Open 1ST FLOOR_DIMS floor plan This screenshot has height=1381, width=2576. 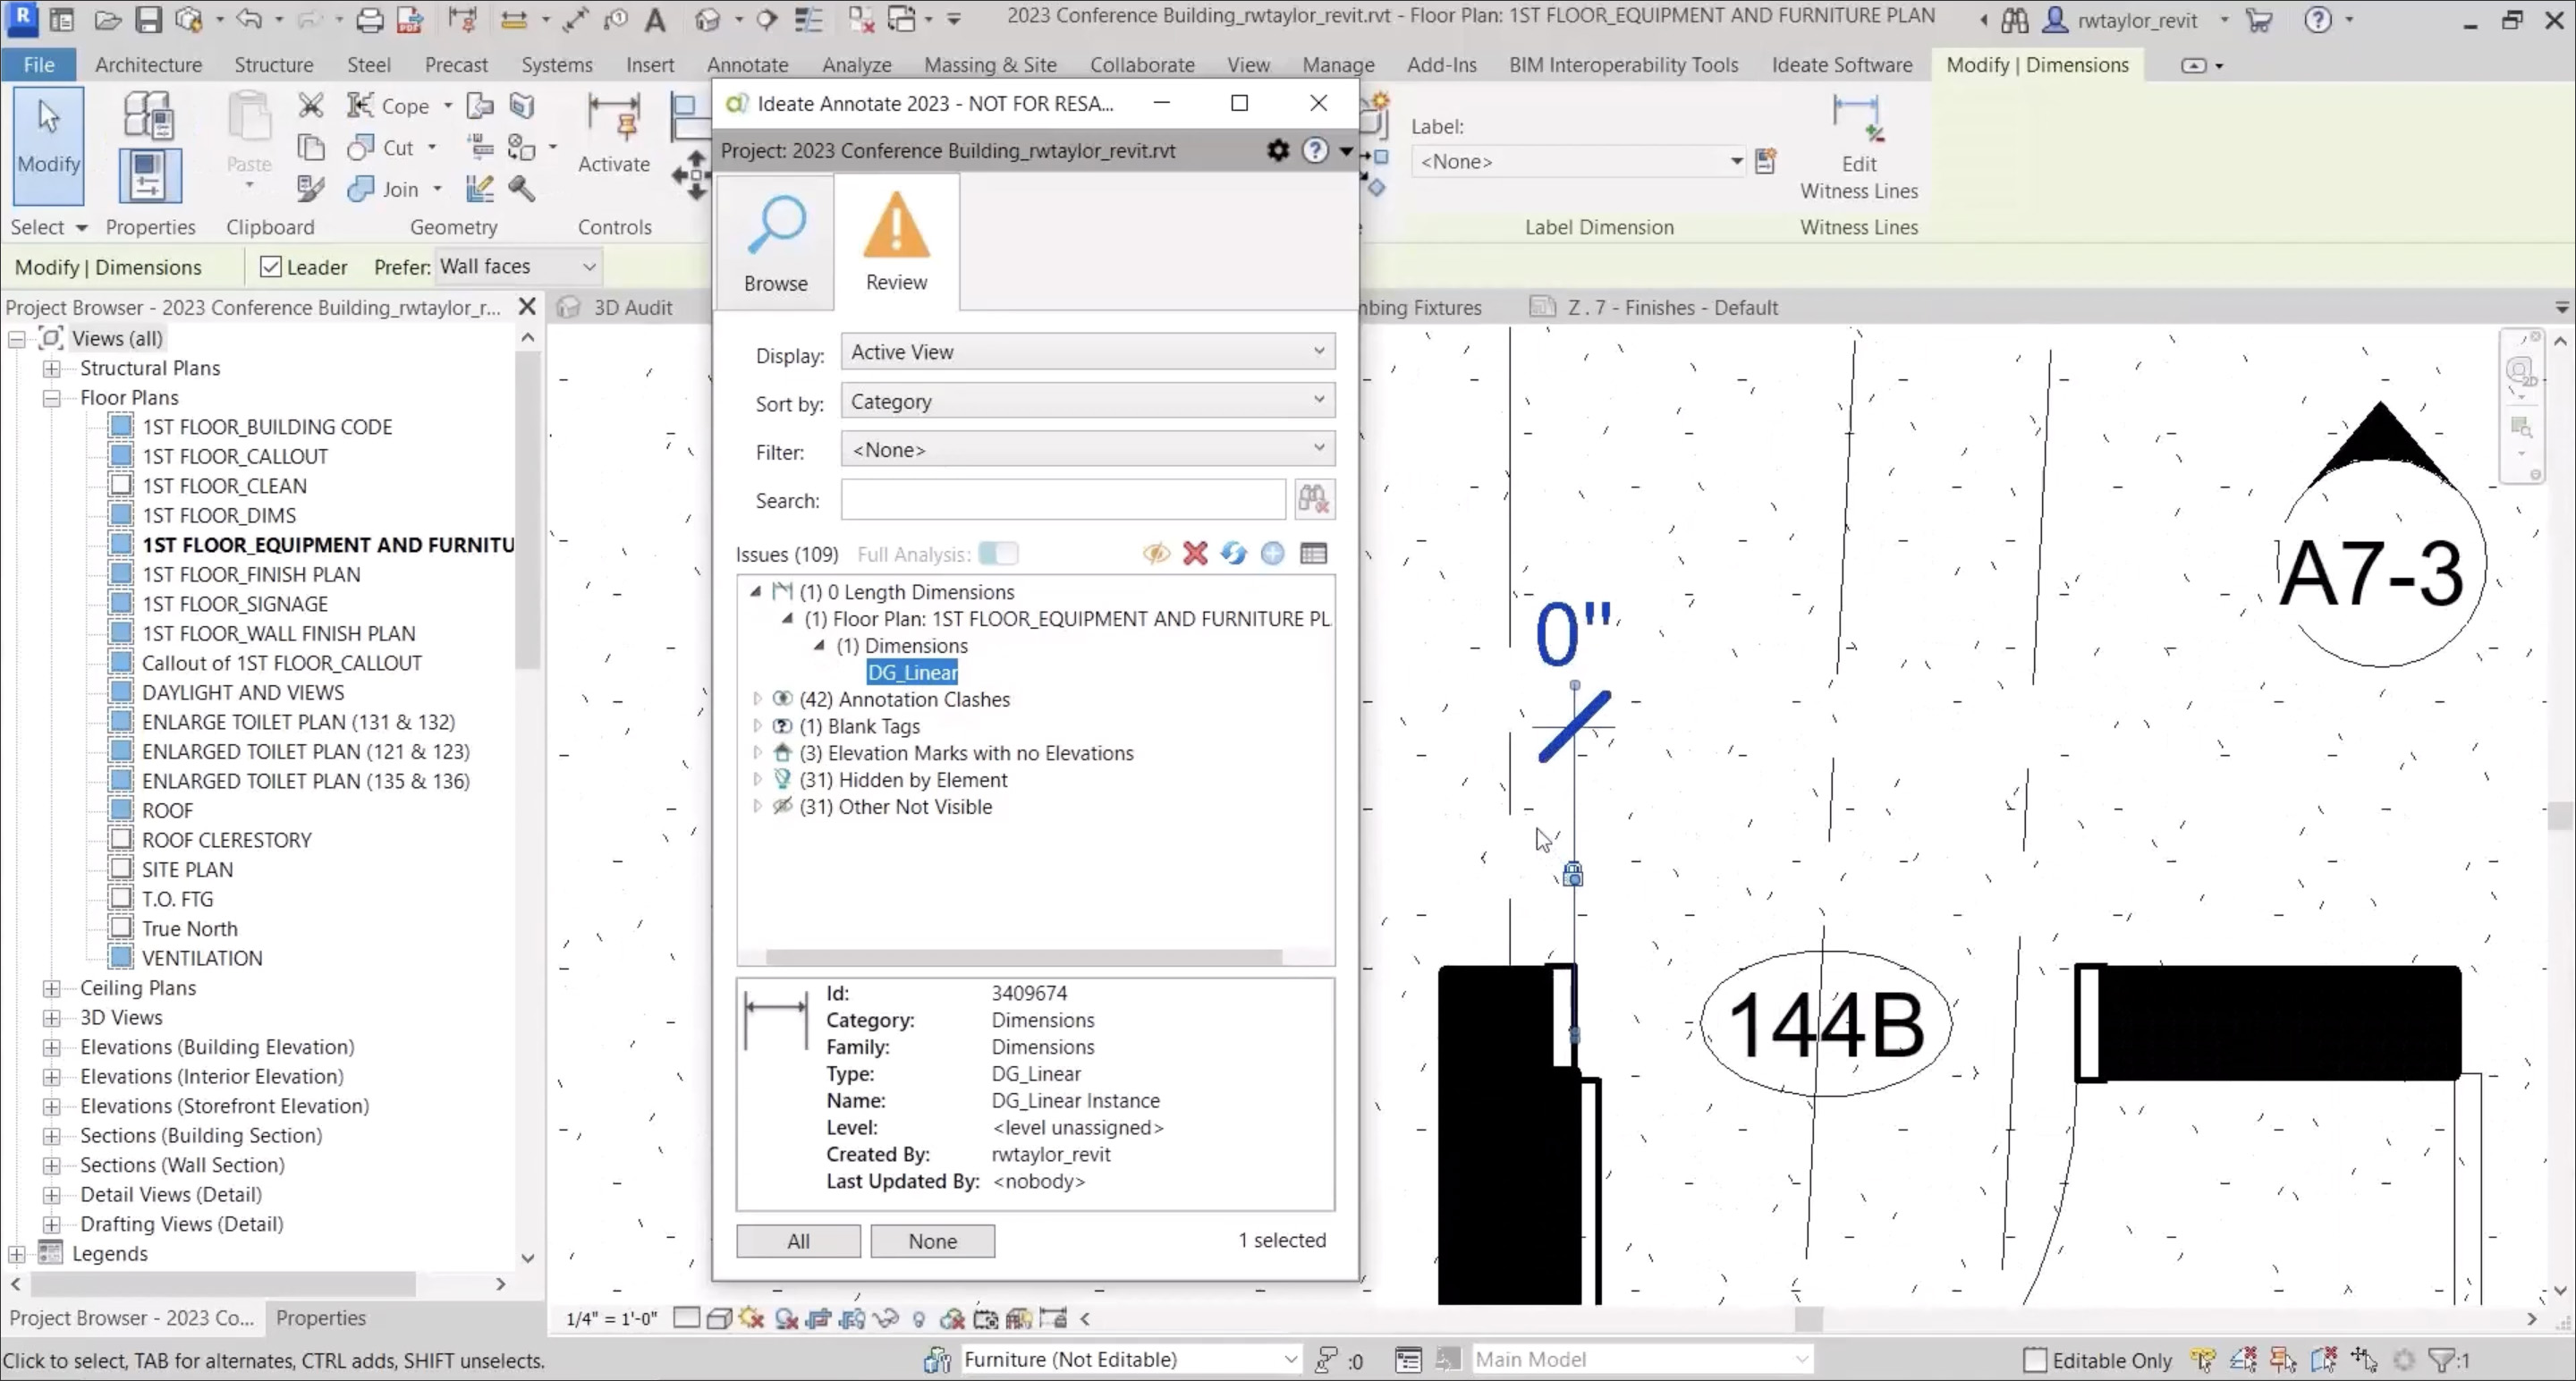point(219,515)
